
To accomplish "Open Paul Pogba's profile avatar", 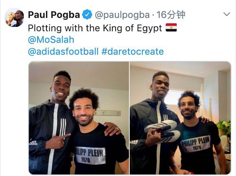I will click(14, 18).
